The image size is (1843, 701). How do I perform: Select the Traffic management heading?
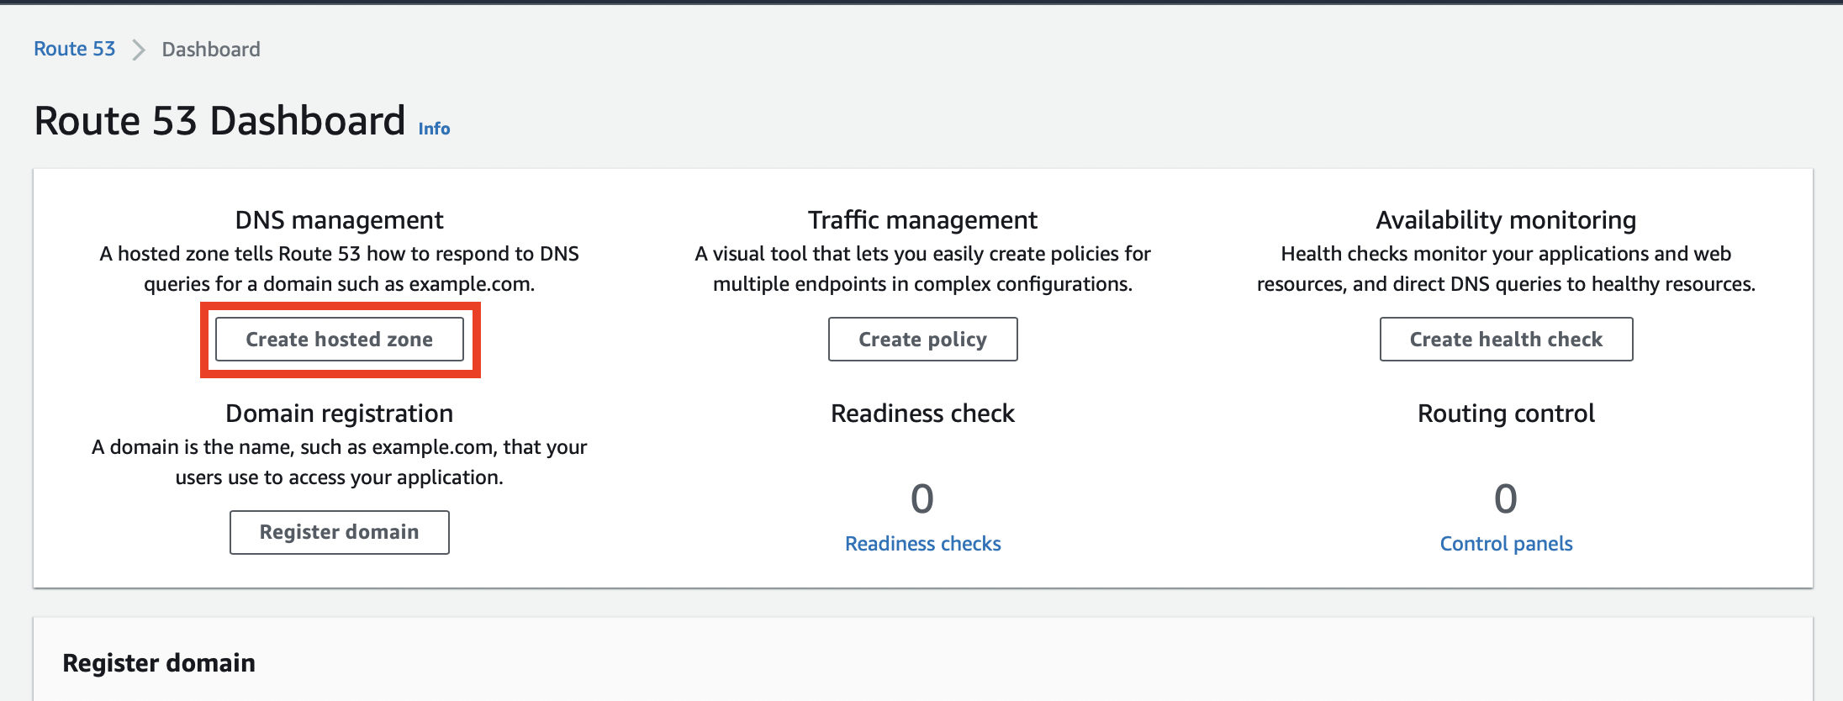click(923, 220)
